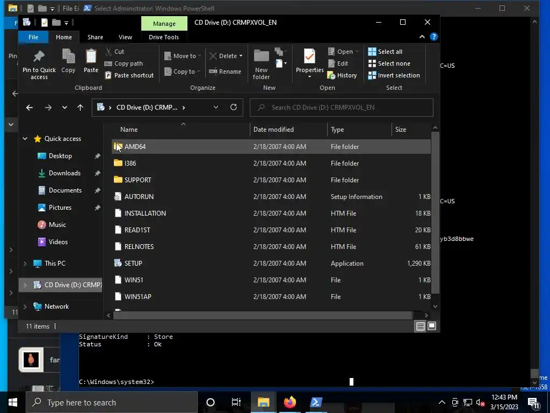Click the Cut command

115,52
